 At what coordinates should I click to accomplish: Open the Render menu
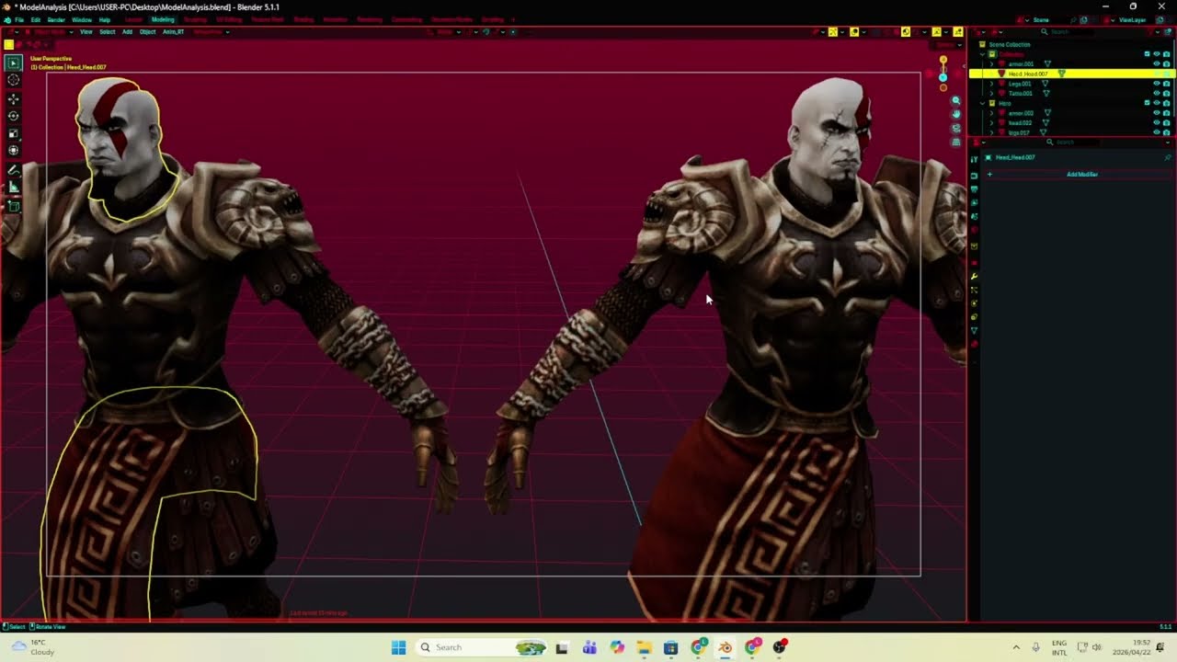(56, 19)
